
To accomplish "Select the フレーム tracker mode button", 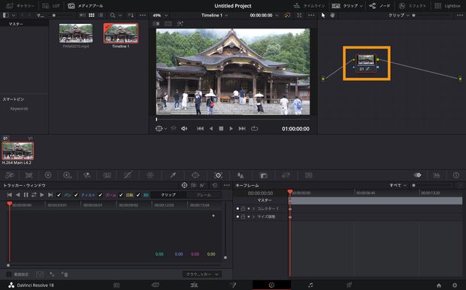I will click(x=204, y=195).
